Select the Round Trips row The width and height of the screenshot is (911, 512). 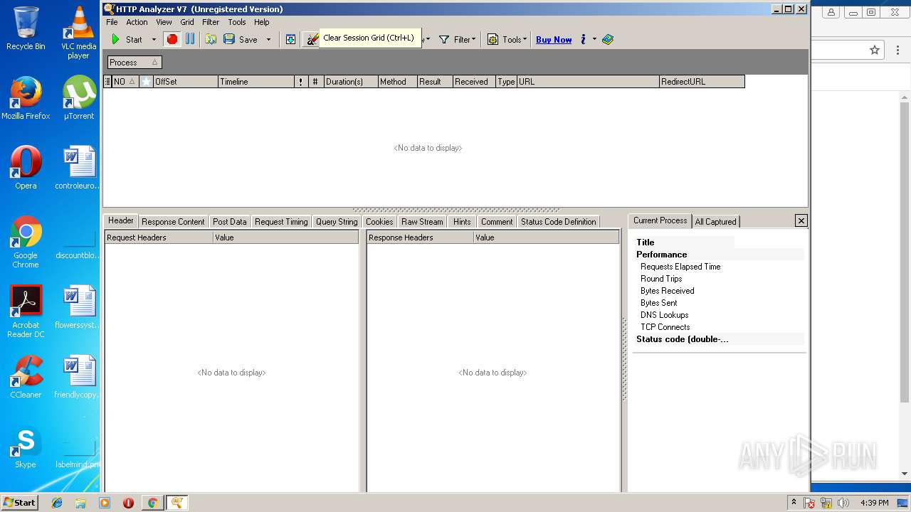[x=661, y=279]
